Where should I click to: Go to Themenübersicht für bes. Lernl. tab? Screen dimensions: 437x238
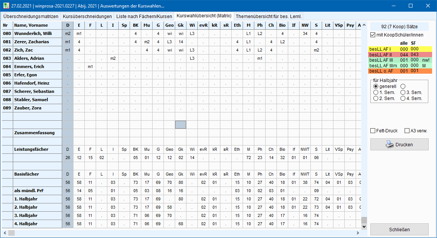point(269,17)
